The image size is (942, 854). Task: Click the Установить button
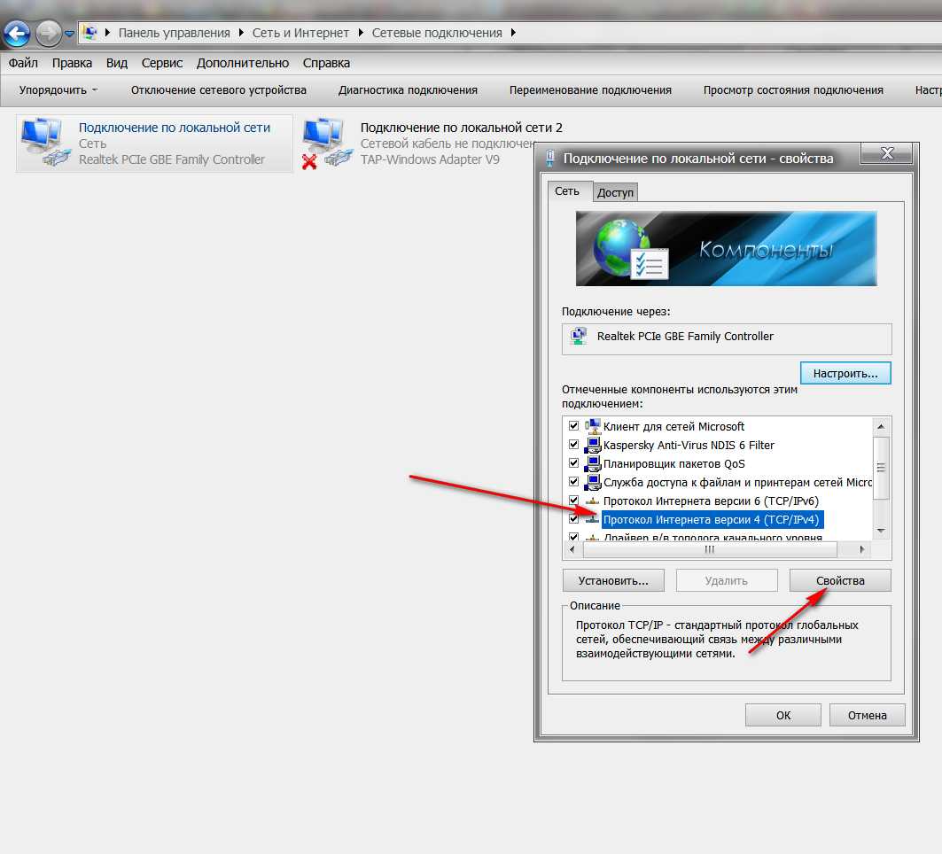[613, 581]
